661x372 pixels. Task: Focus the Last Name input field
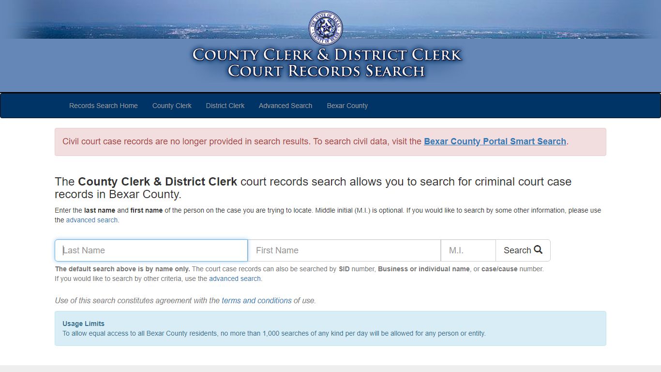[151, 250]
